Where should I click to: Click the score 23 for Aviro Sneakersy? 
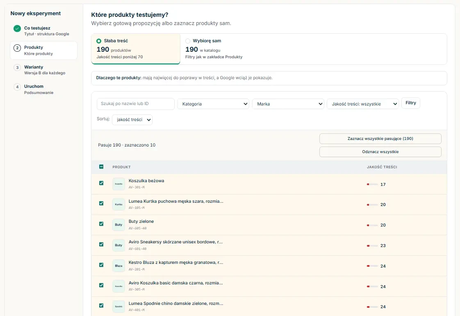(x=383, y=245)
